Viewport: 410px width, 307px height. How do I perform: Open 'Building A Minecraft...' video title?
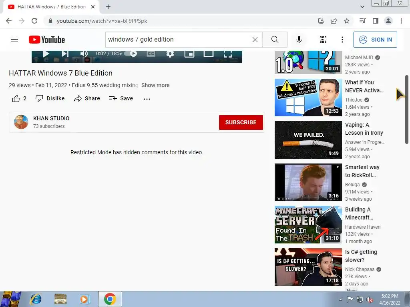[x=359, y=213]
